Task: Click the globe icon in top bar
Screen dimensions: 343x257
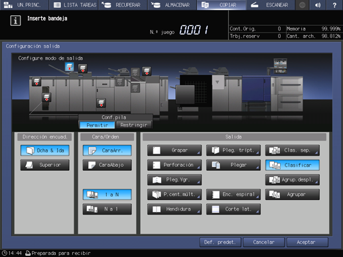Action: tap(302, 5)
